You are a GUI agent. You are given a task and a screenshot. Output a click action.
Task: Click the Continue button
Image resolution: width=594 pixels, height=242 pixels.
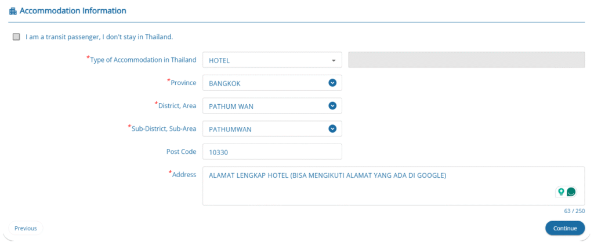tap(565, 228)
